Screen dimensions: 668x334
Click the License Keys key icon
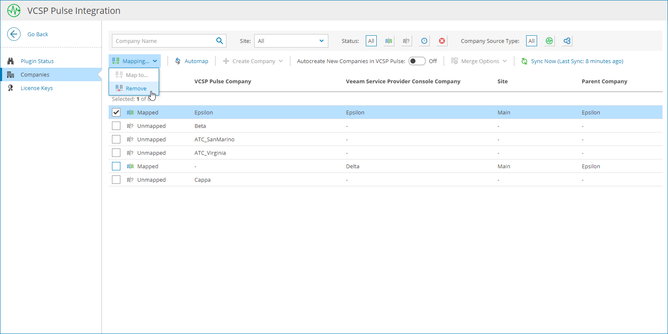pyautogui.click(x=11, y=88)
